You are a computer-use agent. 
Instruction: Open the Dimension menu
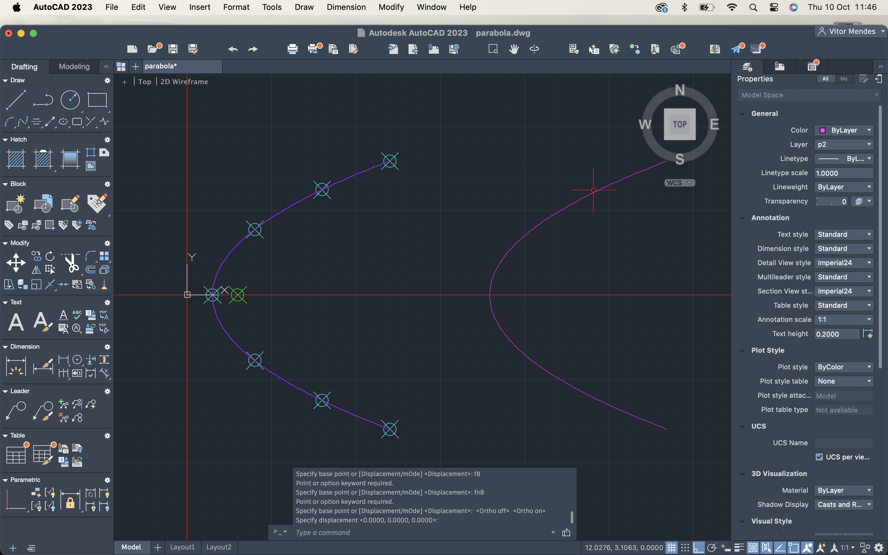coord(346,7)
